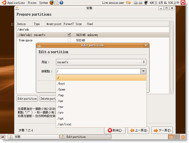Screen dimensions: 189x143
Task: Close the Edit partition dialog
Action: [x=146, y=45]
